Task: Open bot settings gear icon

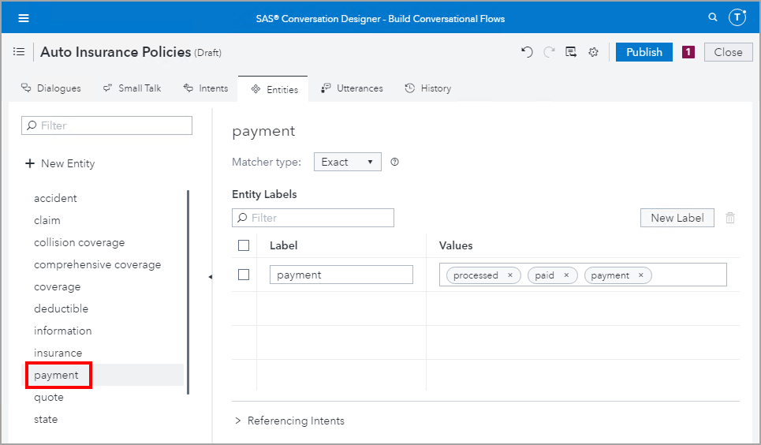Action: [x=593, y=52]
